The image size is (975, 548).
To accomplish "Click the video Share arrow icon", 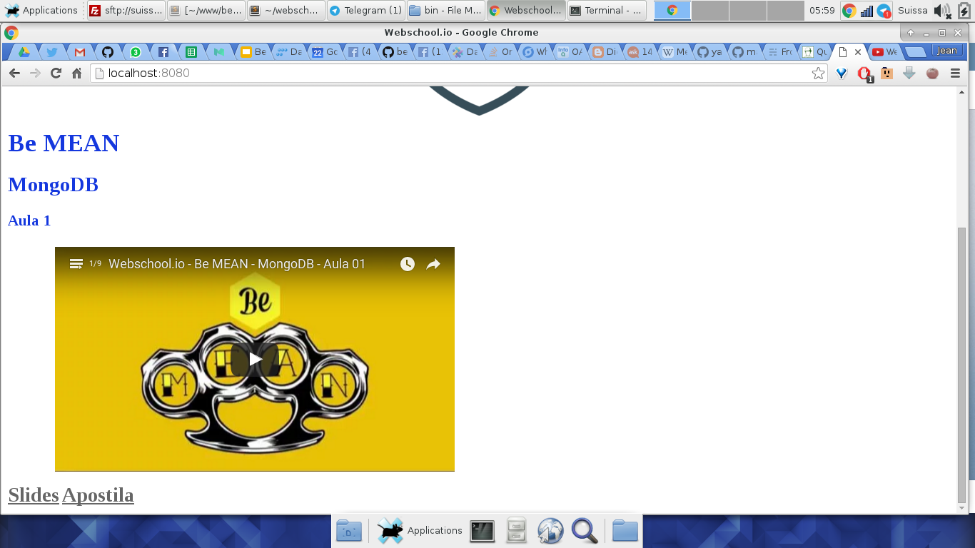I will (433, 264).
